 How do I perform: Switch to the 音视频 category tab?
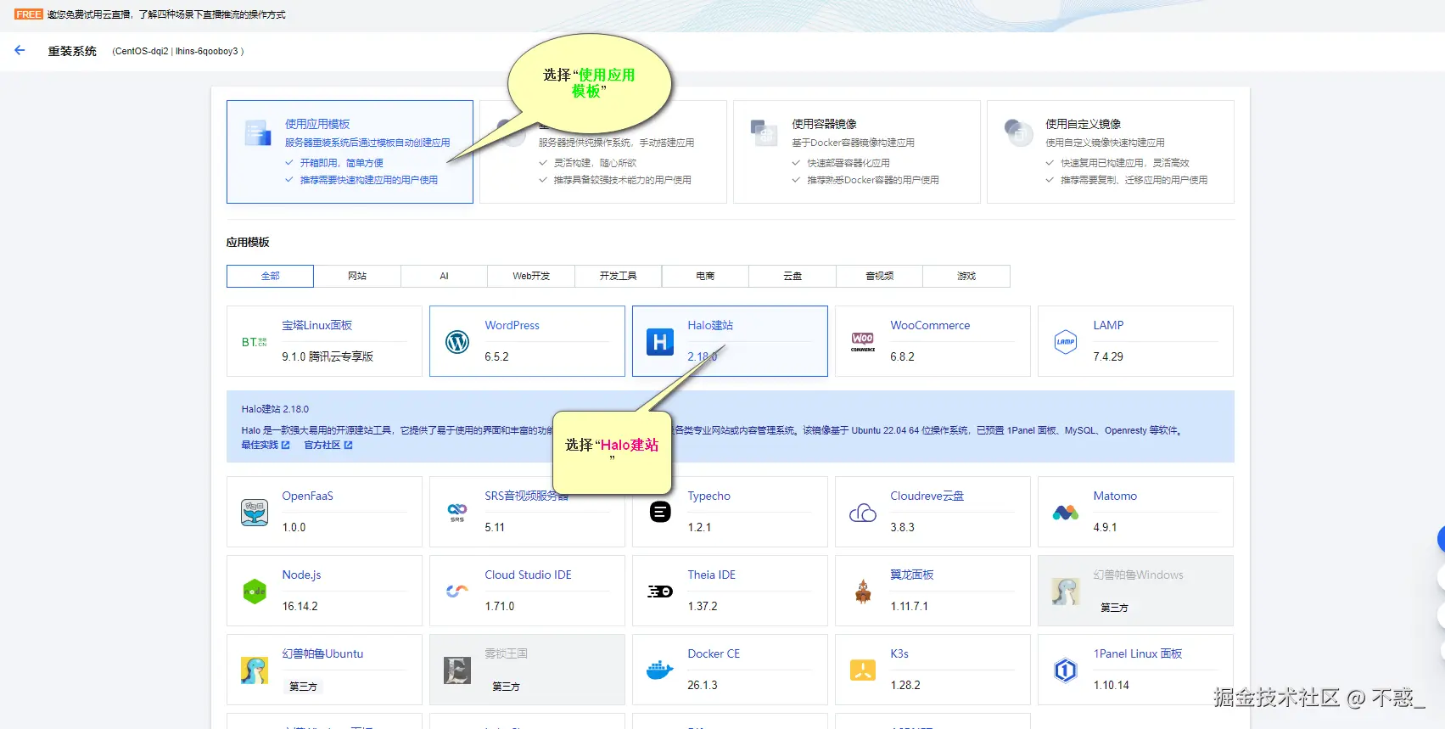click(x=879, y=276)
